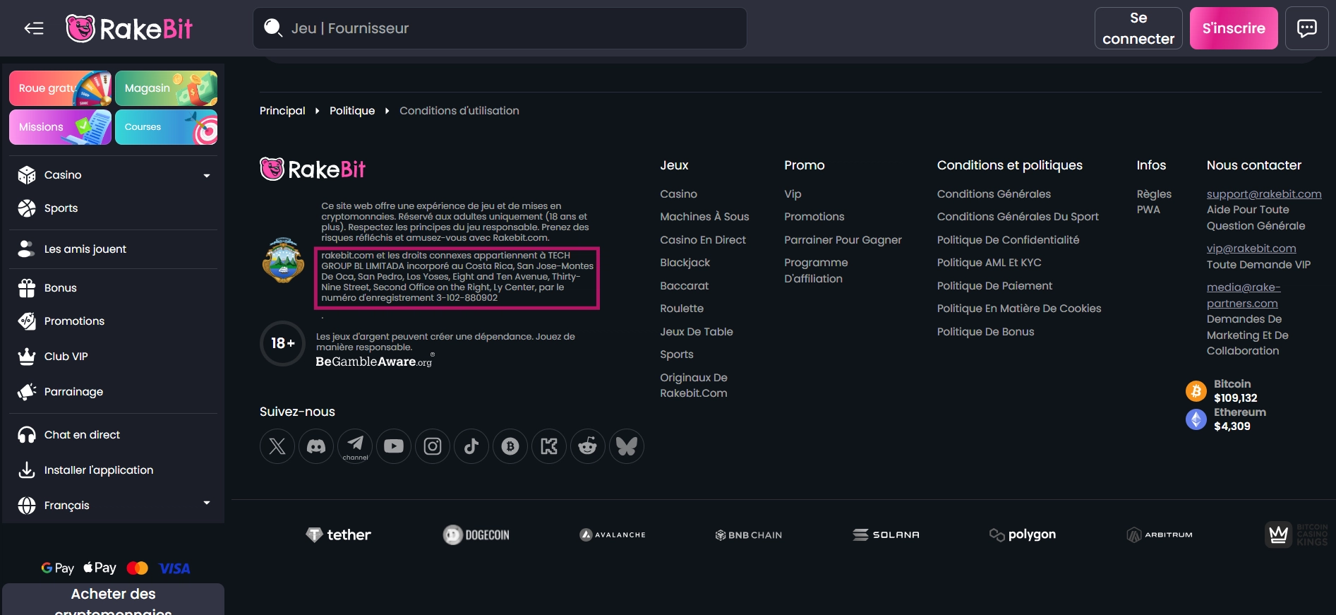Click the Bitcoin price icon

(1196, 391)
